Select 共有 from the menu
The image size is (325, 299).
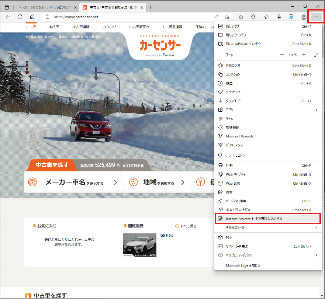click(268, 192)
